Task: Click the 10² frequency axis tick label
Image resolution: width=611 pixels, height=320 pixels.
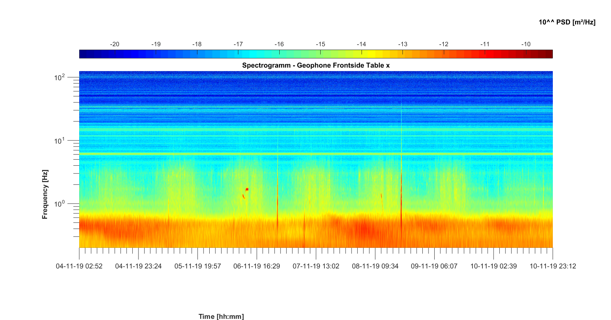Action: point(60,77)
